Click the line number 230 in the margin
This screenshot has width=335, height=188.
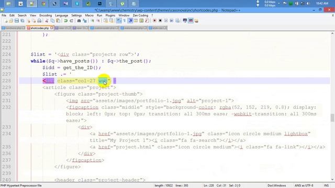[x=6, y=94]
